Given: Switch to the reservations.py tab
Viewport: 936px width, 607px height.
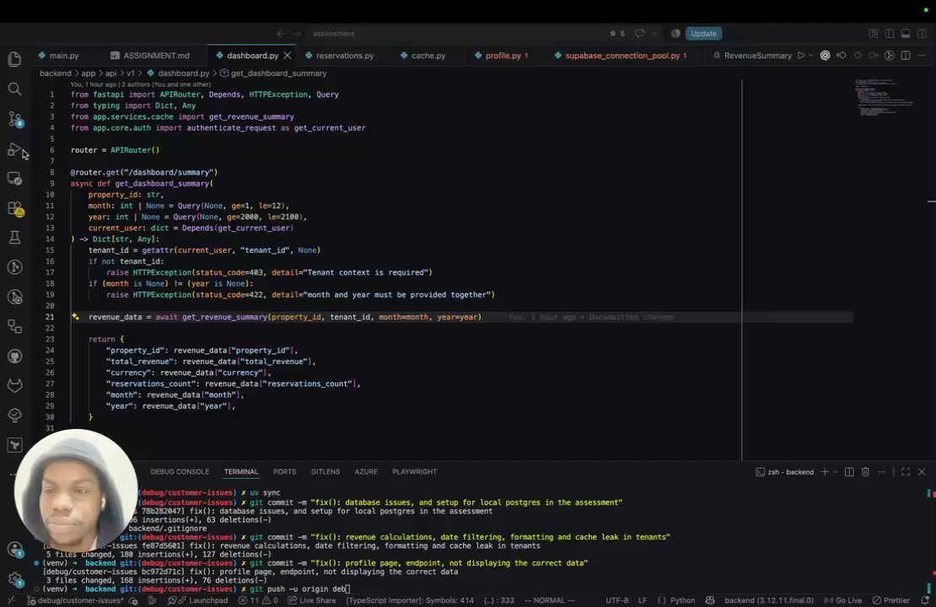Looking at the screenshot, I should (339, 56).
